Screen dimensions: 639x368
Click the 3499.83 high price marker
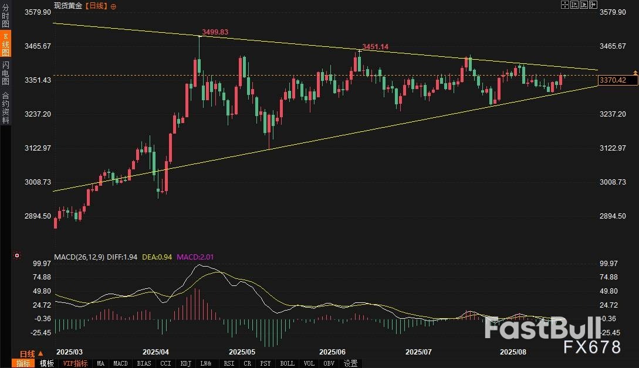pyautogui.click(x=215, y=32)
